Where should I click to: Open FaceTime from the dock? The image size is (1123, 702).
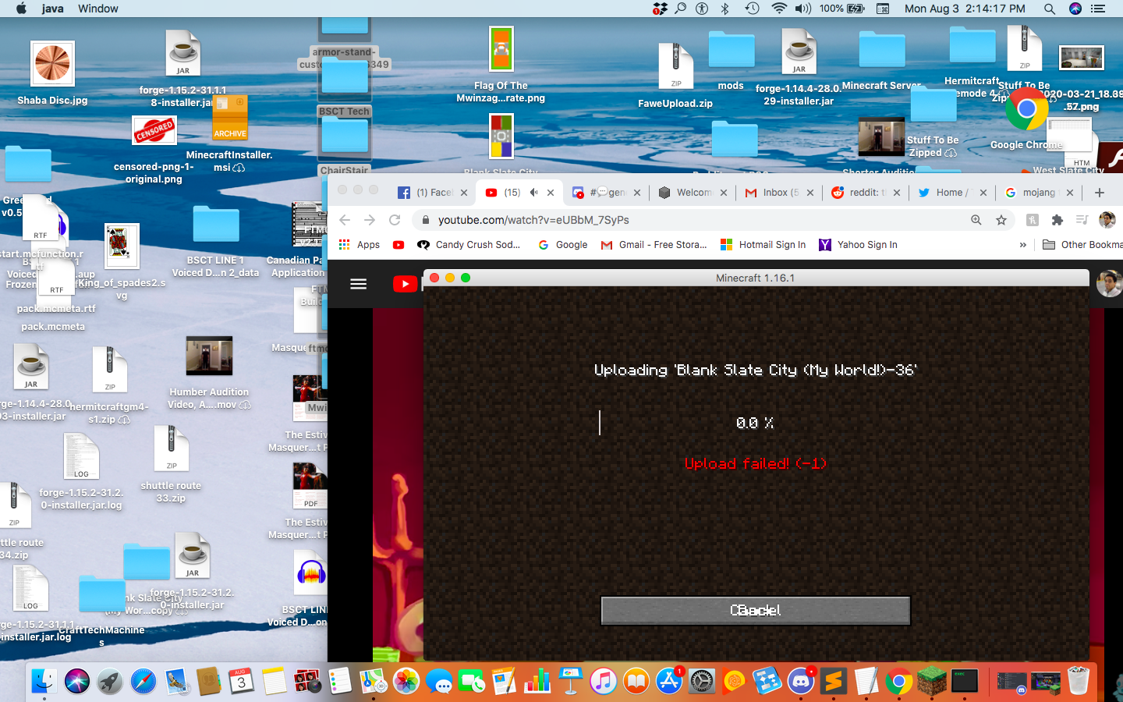(472, 681)
